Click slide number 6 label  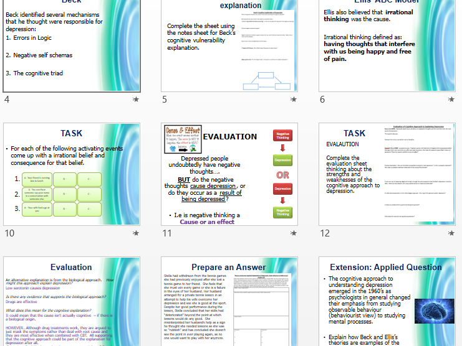pos(322,100)
